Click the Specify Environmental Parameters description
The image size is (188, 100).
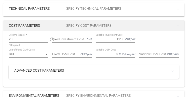coord(98,96)
